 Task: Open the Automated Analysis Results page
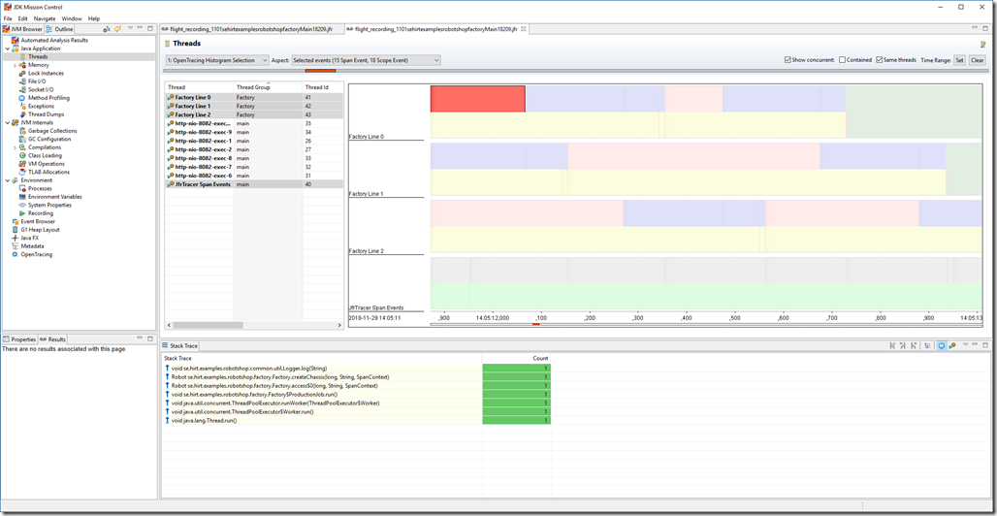click(x=53, y=40)
